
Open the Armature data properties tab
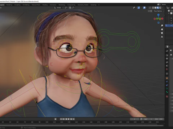(167, 89)
